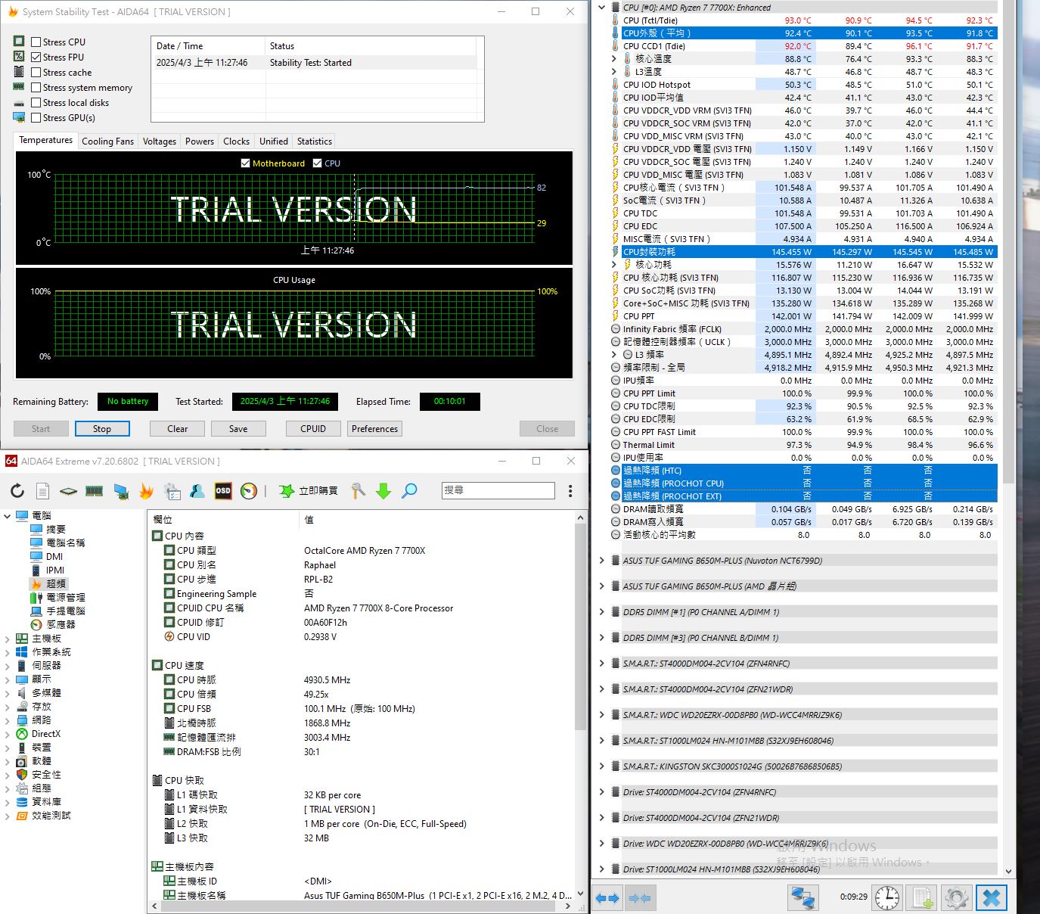Switch to the Cooling Fans tab
Screen dimensions: 1040x914
(107, 141)
